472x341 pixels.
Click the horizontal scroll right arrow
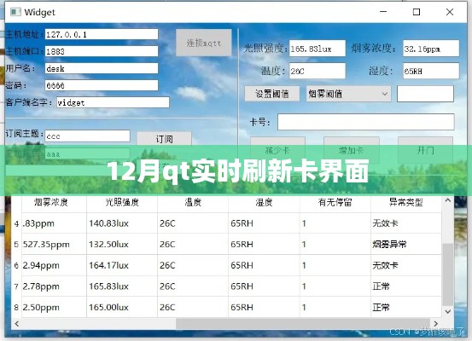[x=436, y=324]
